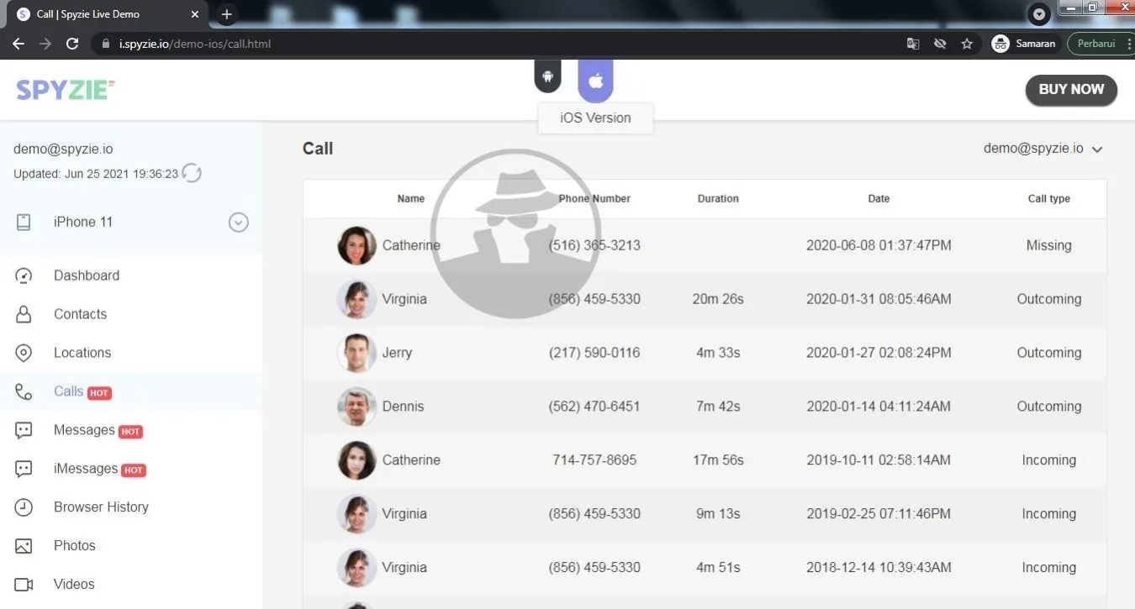The width and height of the screenshot is (1135, 609).
Task: Click the Dashboard gauge icon
Action: (24, 276)
